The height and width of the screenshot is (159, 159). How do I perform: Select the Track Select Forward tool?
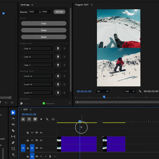13,119
